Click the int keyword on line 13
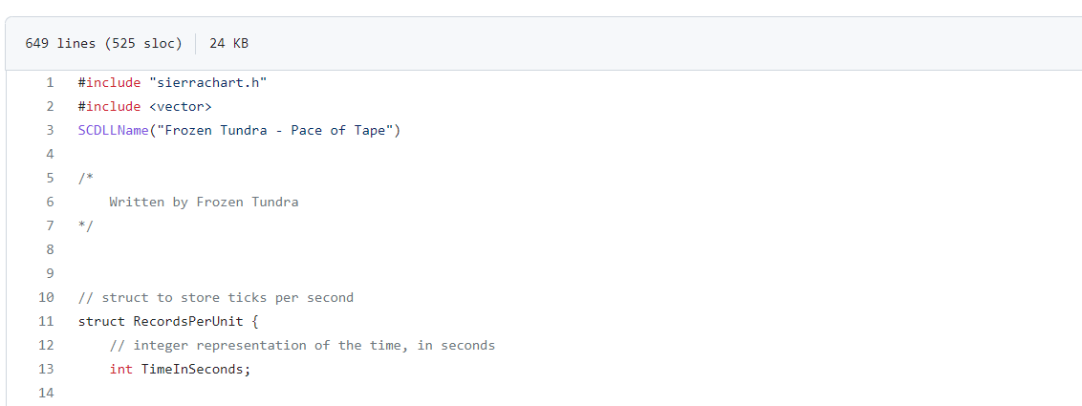Image resolution: width=1082 pixels, height=406 pixels. 120,369
